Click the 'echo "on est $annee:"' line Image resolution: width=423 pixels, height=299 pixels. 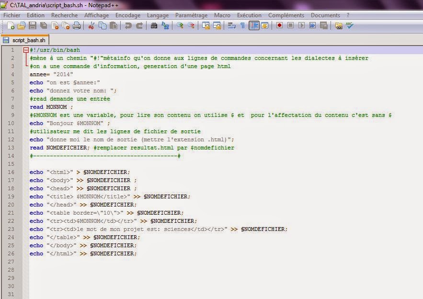65,82
